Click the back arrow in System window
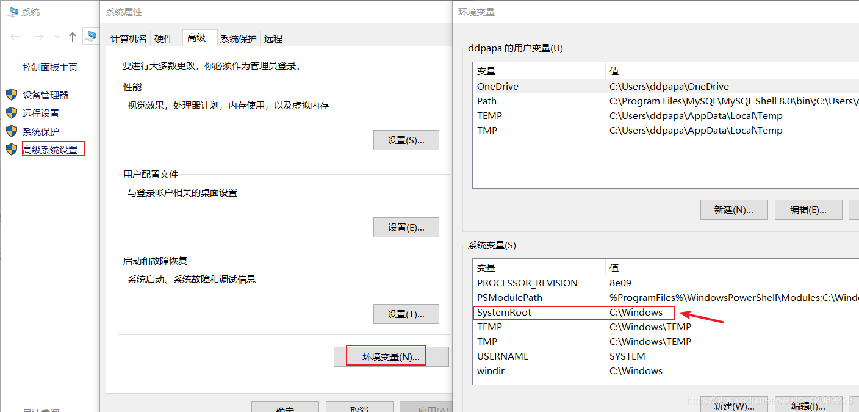Screen dimensions: 859x412 tap(16, 37)
